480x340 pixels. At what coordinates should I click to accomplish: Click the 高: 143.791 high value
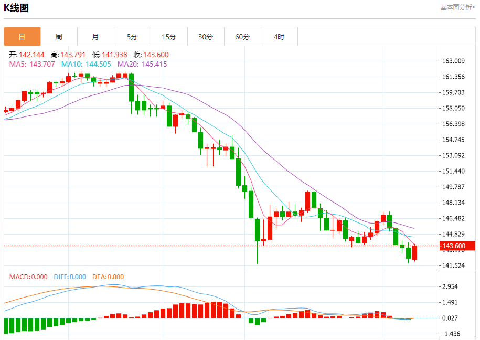(68, 55)
